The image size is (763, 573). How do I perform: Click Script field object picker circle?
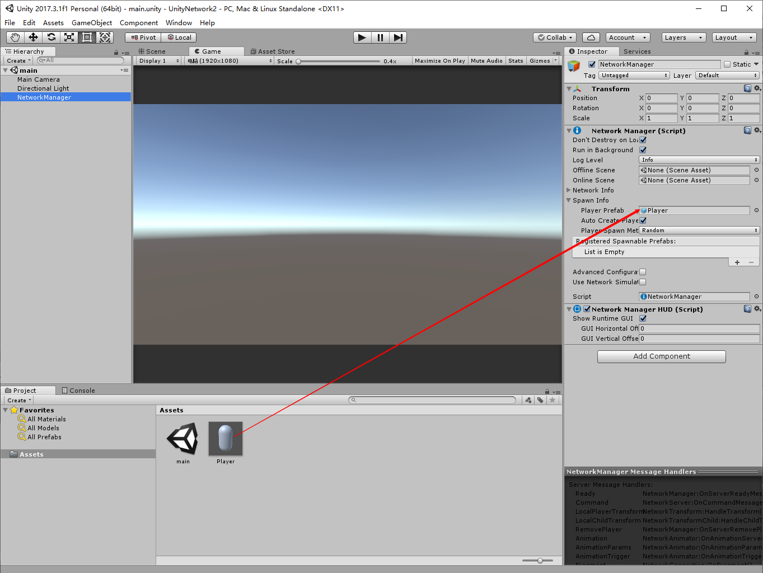point(756,297)
